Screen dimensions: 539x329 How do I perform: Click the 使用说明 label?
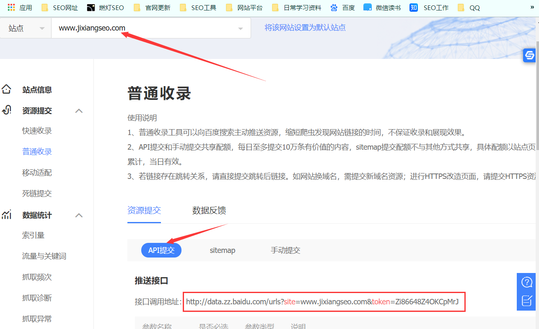tap(142, 118)
